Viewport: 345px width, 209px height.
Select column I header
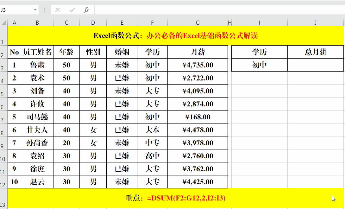[x=260, y=22]
